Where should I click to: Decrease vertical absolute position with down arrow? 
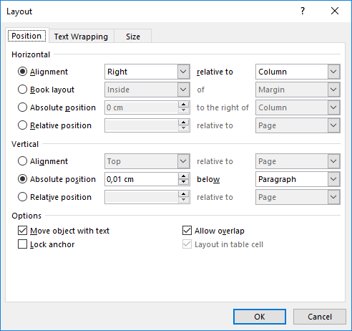pyautogui.click(x=183, y=182)
